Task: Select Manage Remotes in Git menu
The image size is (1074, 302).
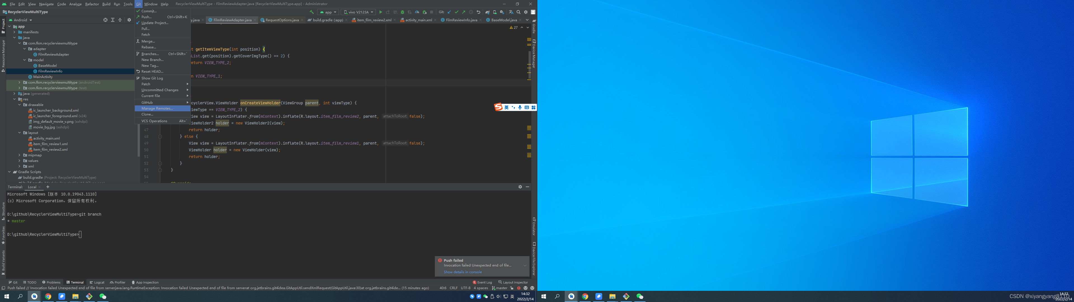Action: [x=162, y=108]
